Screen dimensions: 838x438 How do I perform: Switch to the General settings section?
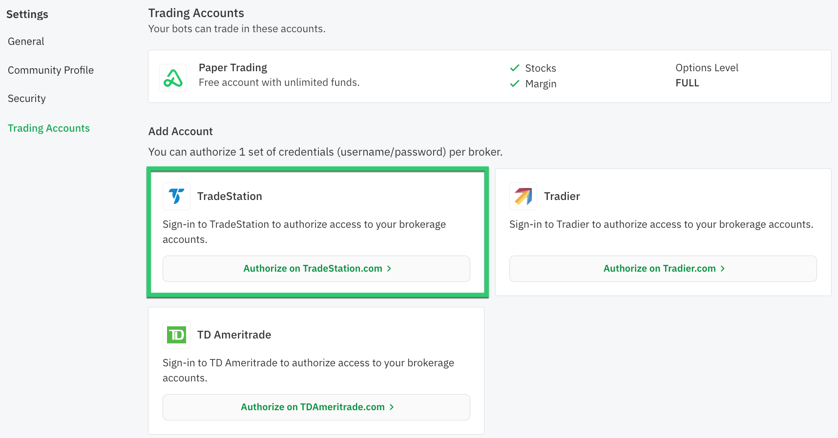click(x=25, y=41)
